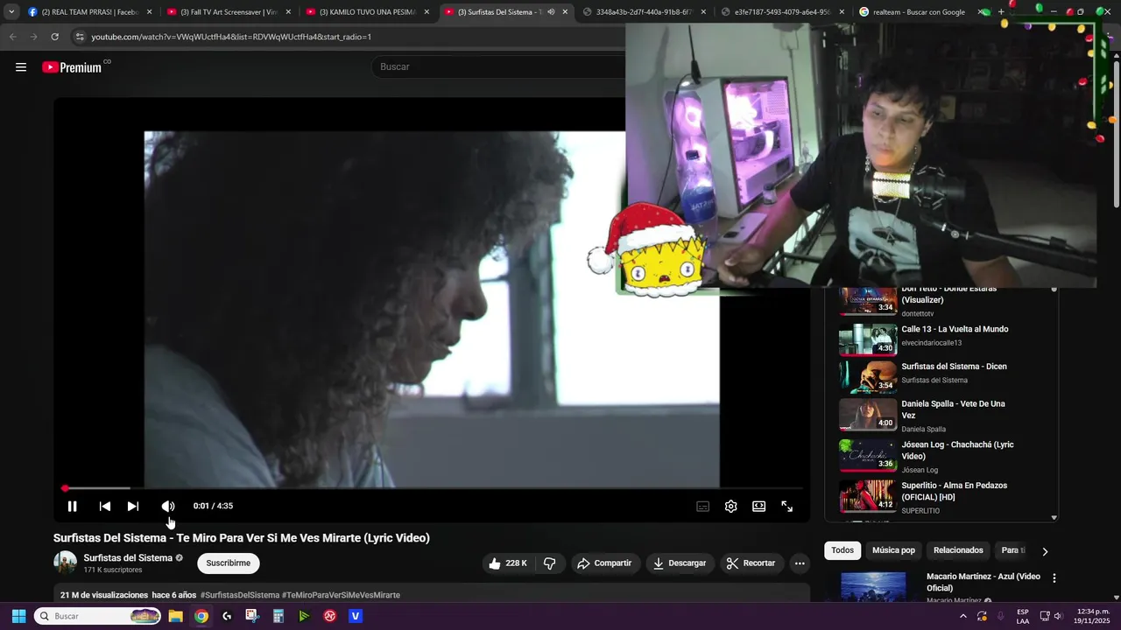The width and height of the screenshot is (1121, 630).
Task: Go back in Chrome
Action: pos(12,37)
